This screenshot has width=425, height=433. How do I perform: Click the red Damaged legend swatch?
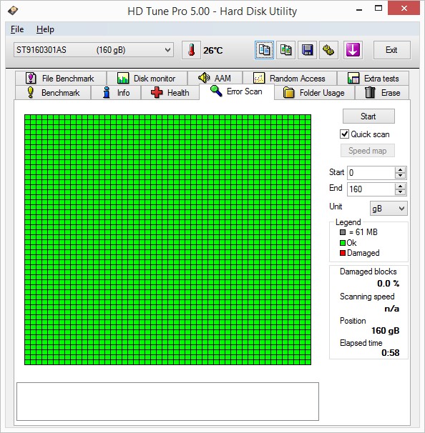[343, 253]
